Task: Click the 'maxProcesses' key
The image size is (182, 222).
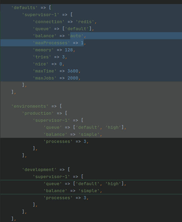Action: pos(51,43)
